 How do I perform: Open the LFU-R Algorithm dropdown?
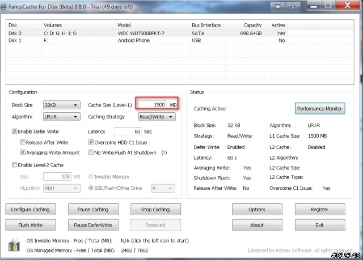62,117
